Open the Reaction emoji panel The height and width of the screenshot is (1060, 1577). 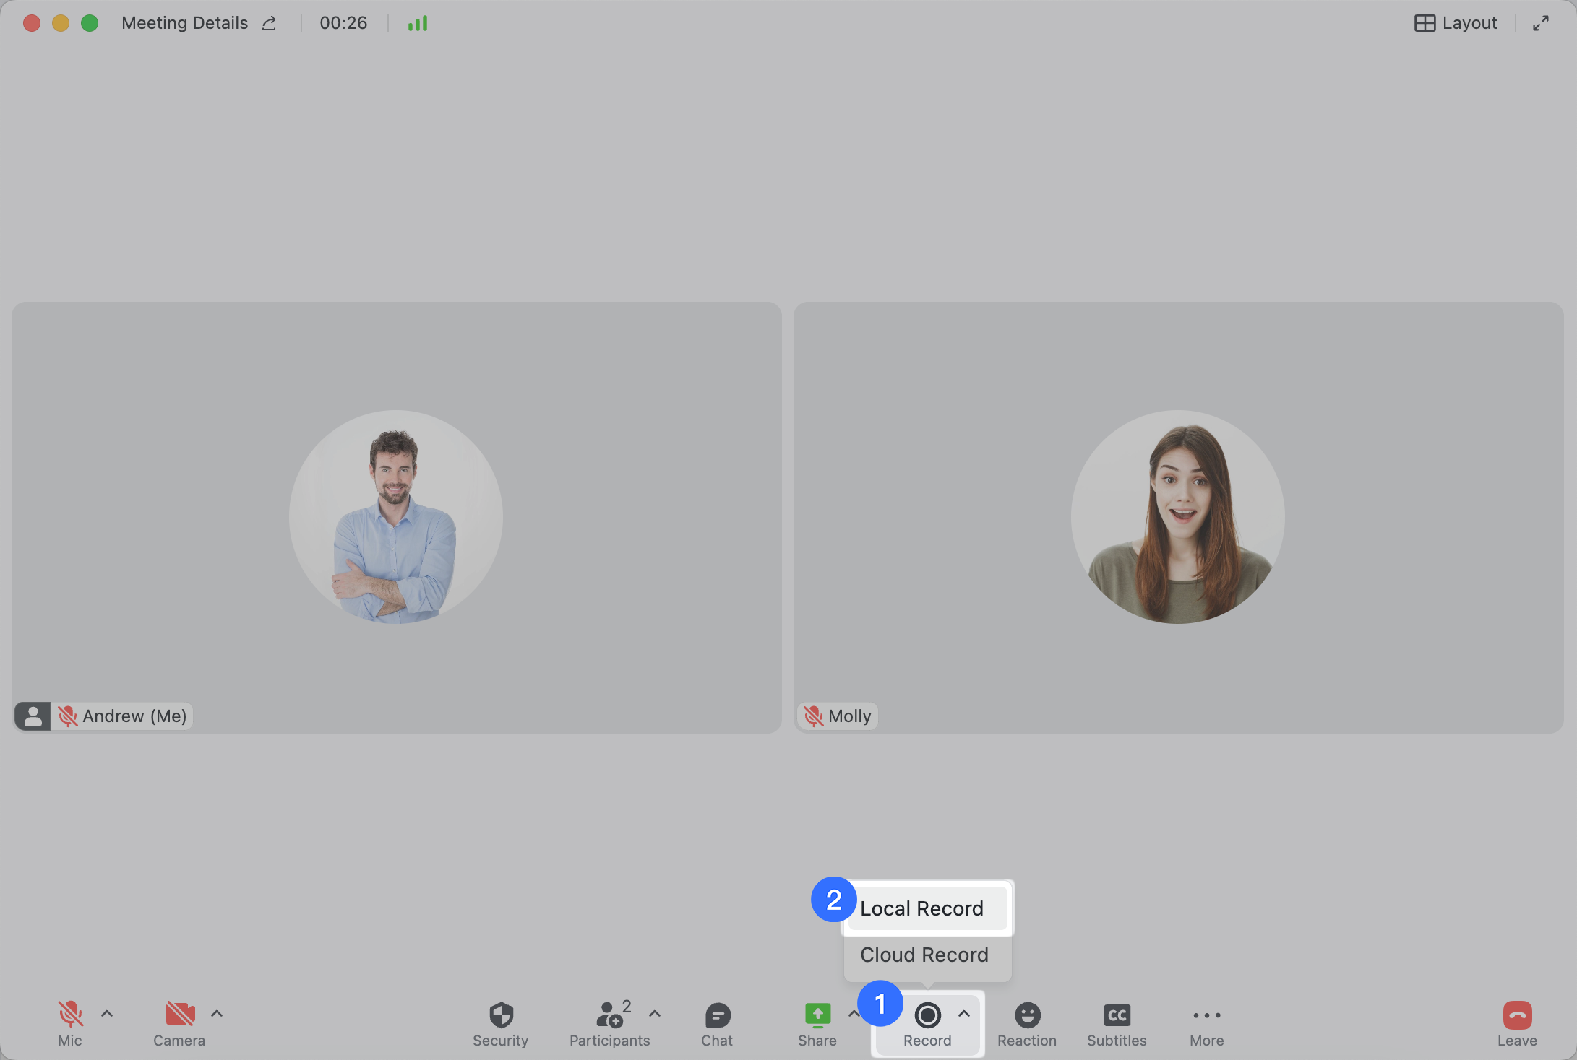(1027, 1015)
